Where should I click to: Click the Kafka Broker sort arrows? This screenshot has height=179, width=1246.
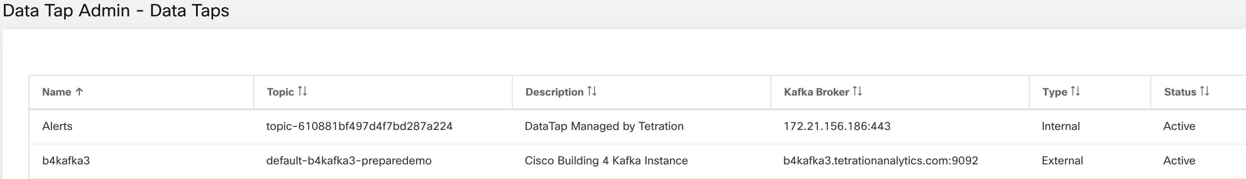click(857, 91)
